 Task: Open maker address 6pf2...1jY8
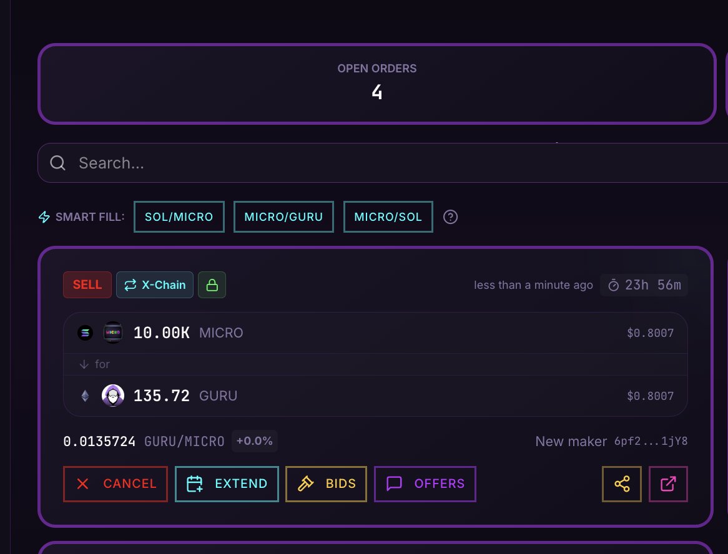coord(651,441)
